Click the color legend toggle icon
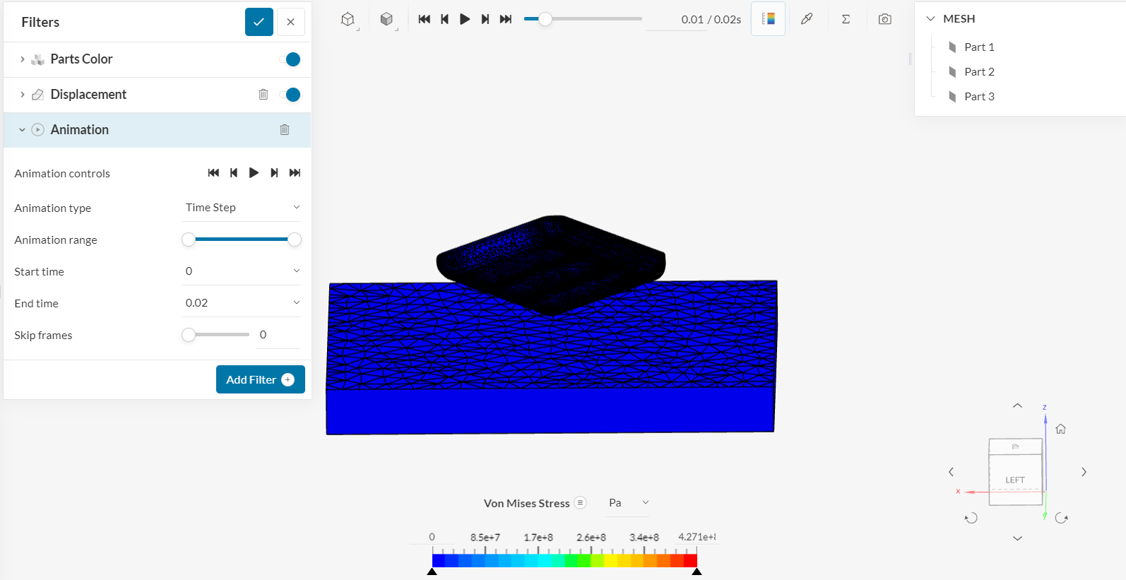The image size is (1126, 580). click(768, 19)
